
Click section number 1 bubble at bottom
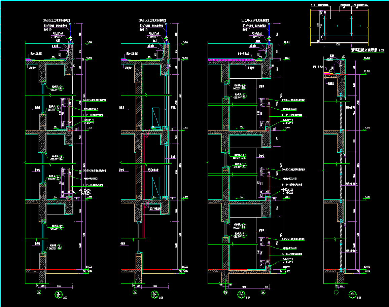(x=59, y=295)
